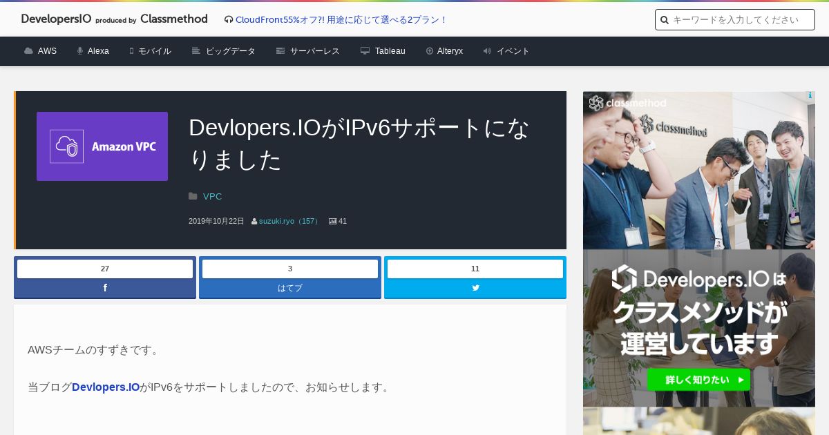
Task: Open the CloudFront 55% off announcement link
Action: pyautogui.click(x=341, y=20)
